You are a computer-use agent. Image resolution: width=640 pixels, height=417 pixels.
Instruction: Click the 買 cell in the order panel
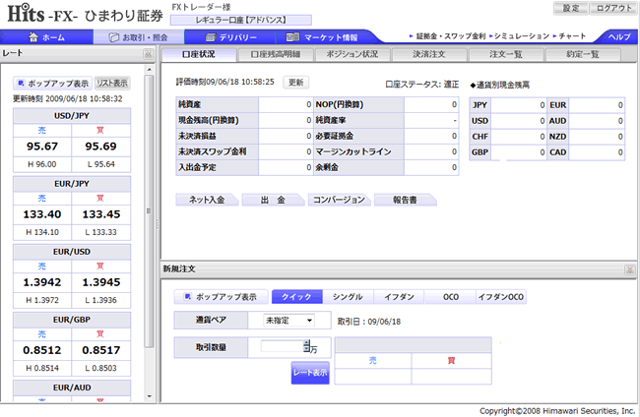(x=451, y=360)
